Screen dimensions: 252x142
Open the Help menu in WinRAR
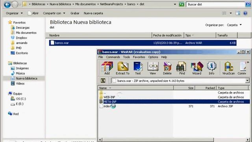[164, 57]
